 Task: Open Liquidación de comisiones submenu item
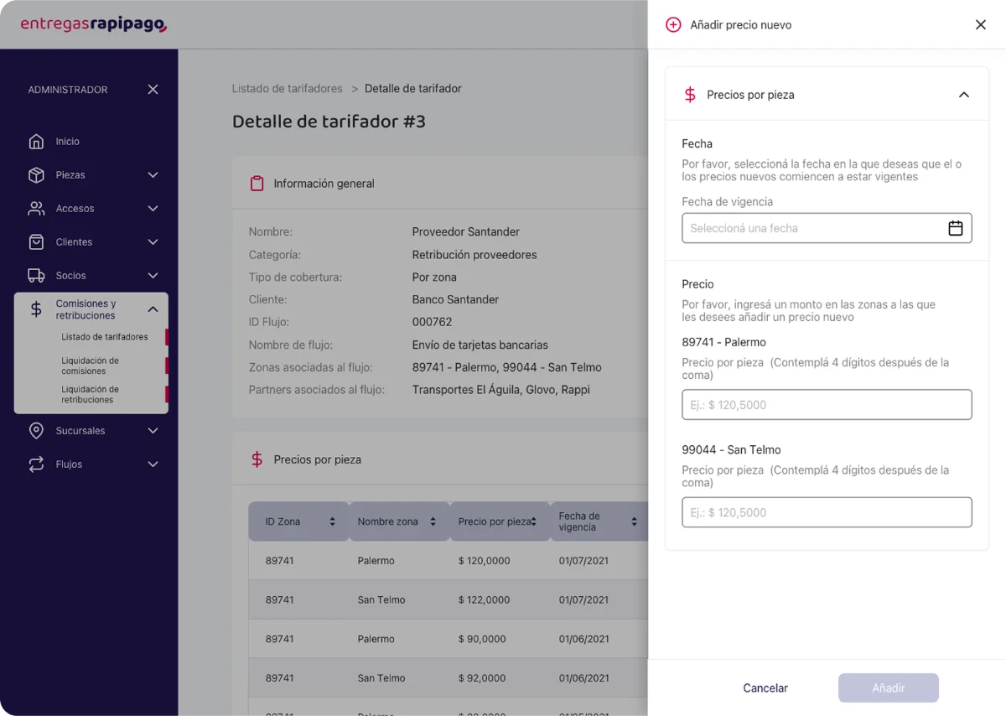[x=90, y=366]
